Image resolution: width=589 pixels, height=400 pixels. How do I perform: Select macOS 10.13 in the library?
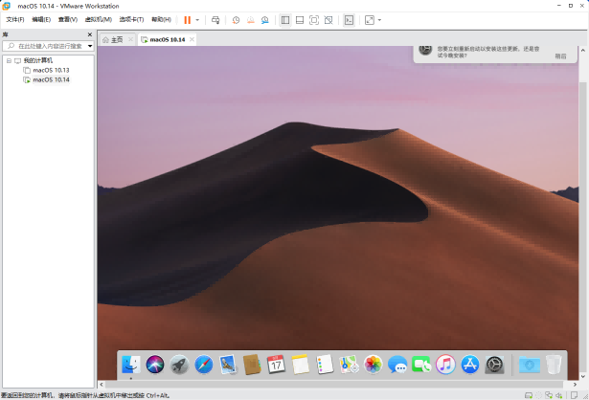click(x=51, y=70)
